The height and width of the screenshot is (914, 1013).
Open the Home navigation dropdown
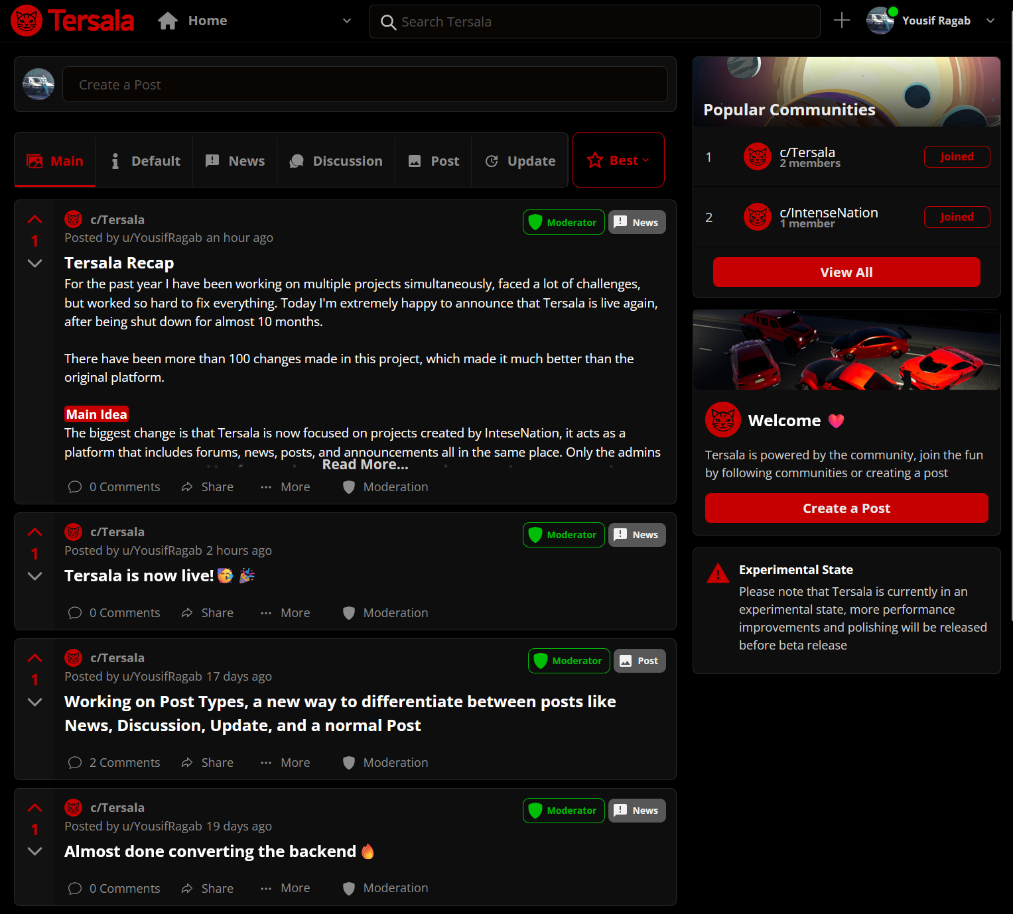pos(346,21)
